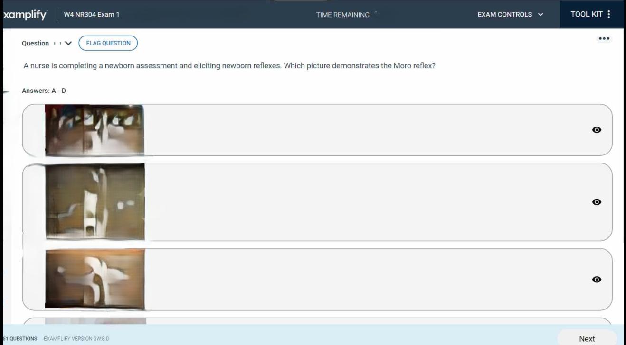Click the 'Answers: A - D' label
The image size is (626, 345).
[44, 91]
